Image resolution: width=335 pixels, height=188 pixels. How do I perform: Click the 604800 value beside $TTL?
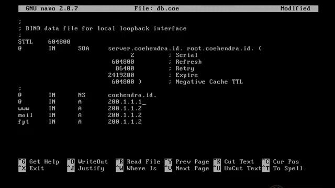click(x=59, y=42)
